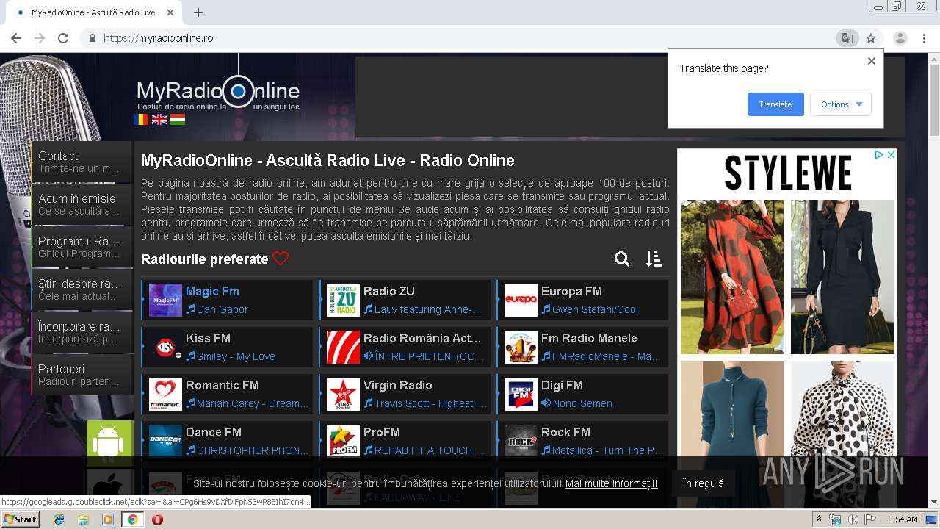Open the Romantic FM station logo

pos(165,394)
